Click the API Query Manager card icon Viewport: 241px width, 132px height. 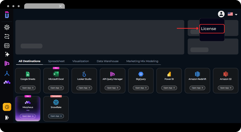tap(113, 74)
